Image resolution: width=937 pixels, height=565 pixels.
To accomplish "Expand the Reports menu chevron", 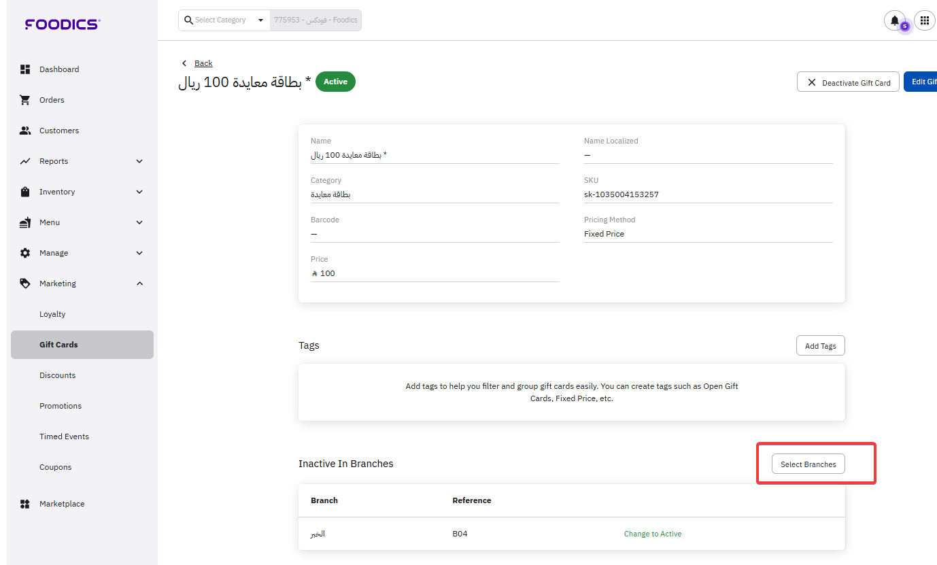I will click(139, 161).
